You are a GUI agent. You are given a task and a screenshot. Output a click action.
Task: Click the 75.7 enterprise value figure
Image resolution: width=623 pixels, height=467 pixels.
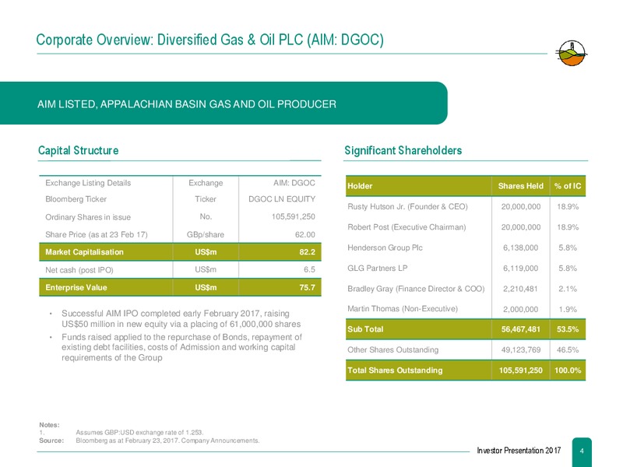coord(307,287)
